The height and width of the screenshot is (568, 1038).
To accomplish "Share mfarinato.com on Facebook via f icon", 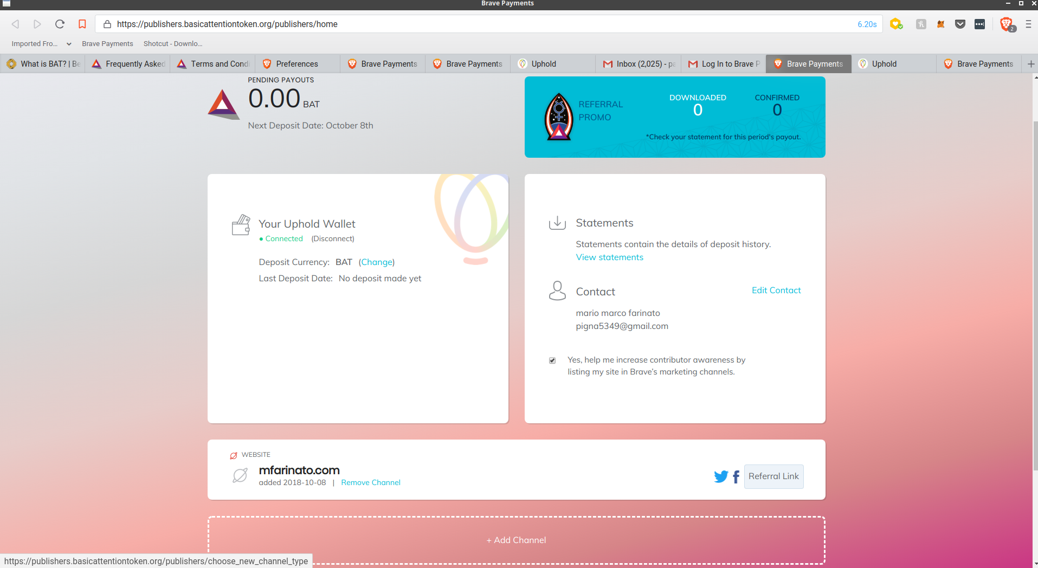I will 736,477.
